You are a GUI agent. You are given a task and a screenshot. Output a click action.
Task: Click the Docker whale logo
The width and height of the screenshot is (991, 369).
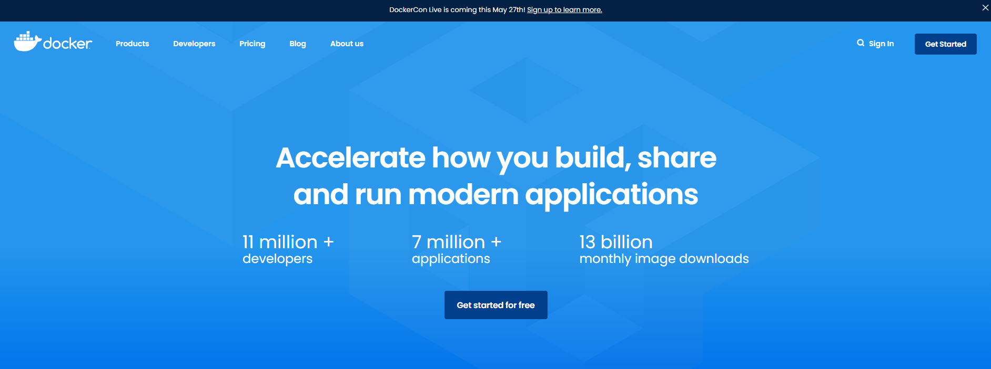(53, 42)
